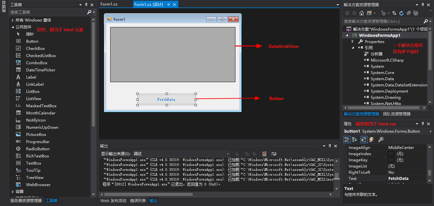This screenshot has height=206, width=434.
Task: Select the DataGridView area on Form1
Action: click(x=172, y=54)
